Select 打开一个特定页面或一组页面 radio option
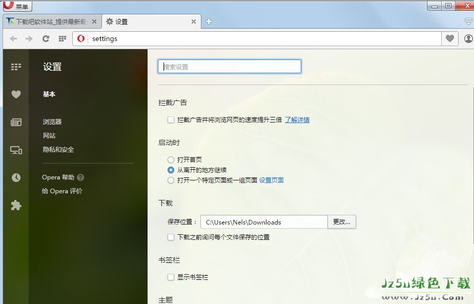The width and height of the screenshot is (474, 304). point(171,180)
